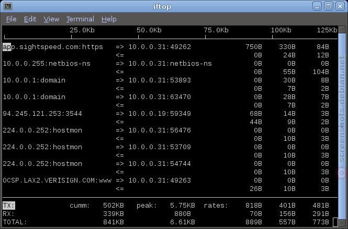Click the RX: label
This screenshot has width=348, height=229.
pos(8,214)
